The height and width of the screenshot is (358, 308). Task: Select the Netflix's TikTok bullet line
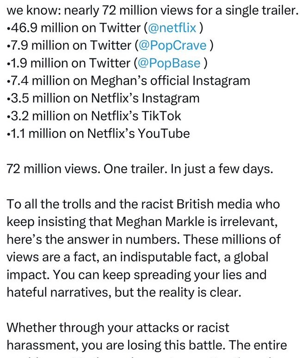[x=95, y=116]
